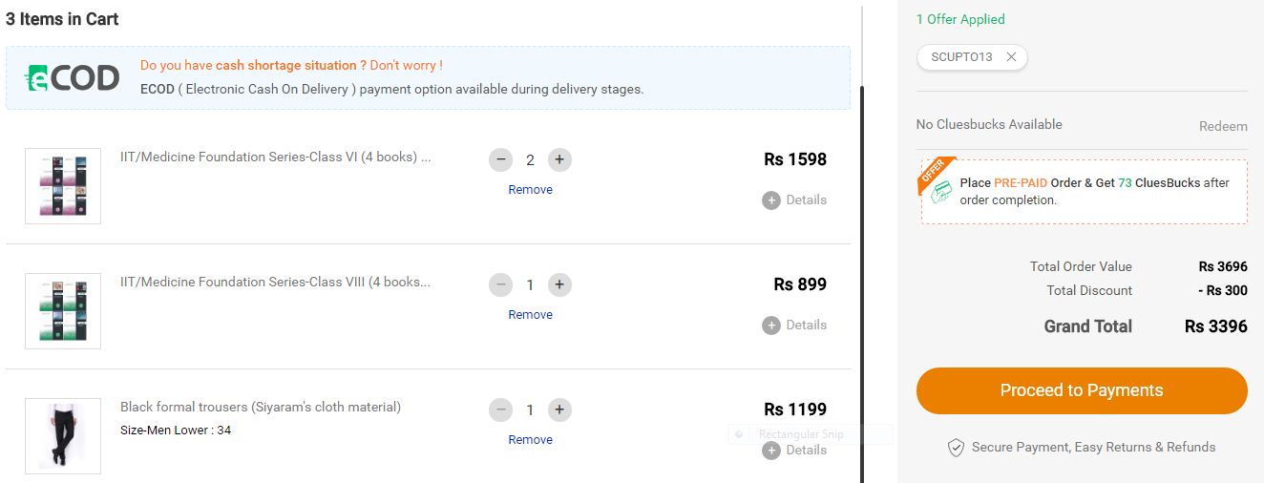Open Class VIII books product thumbnail

click(x=63, y=311)
